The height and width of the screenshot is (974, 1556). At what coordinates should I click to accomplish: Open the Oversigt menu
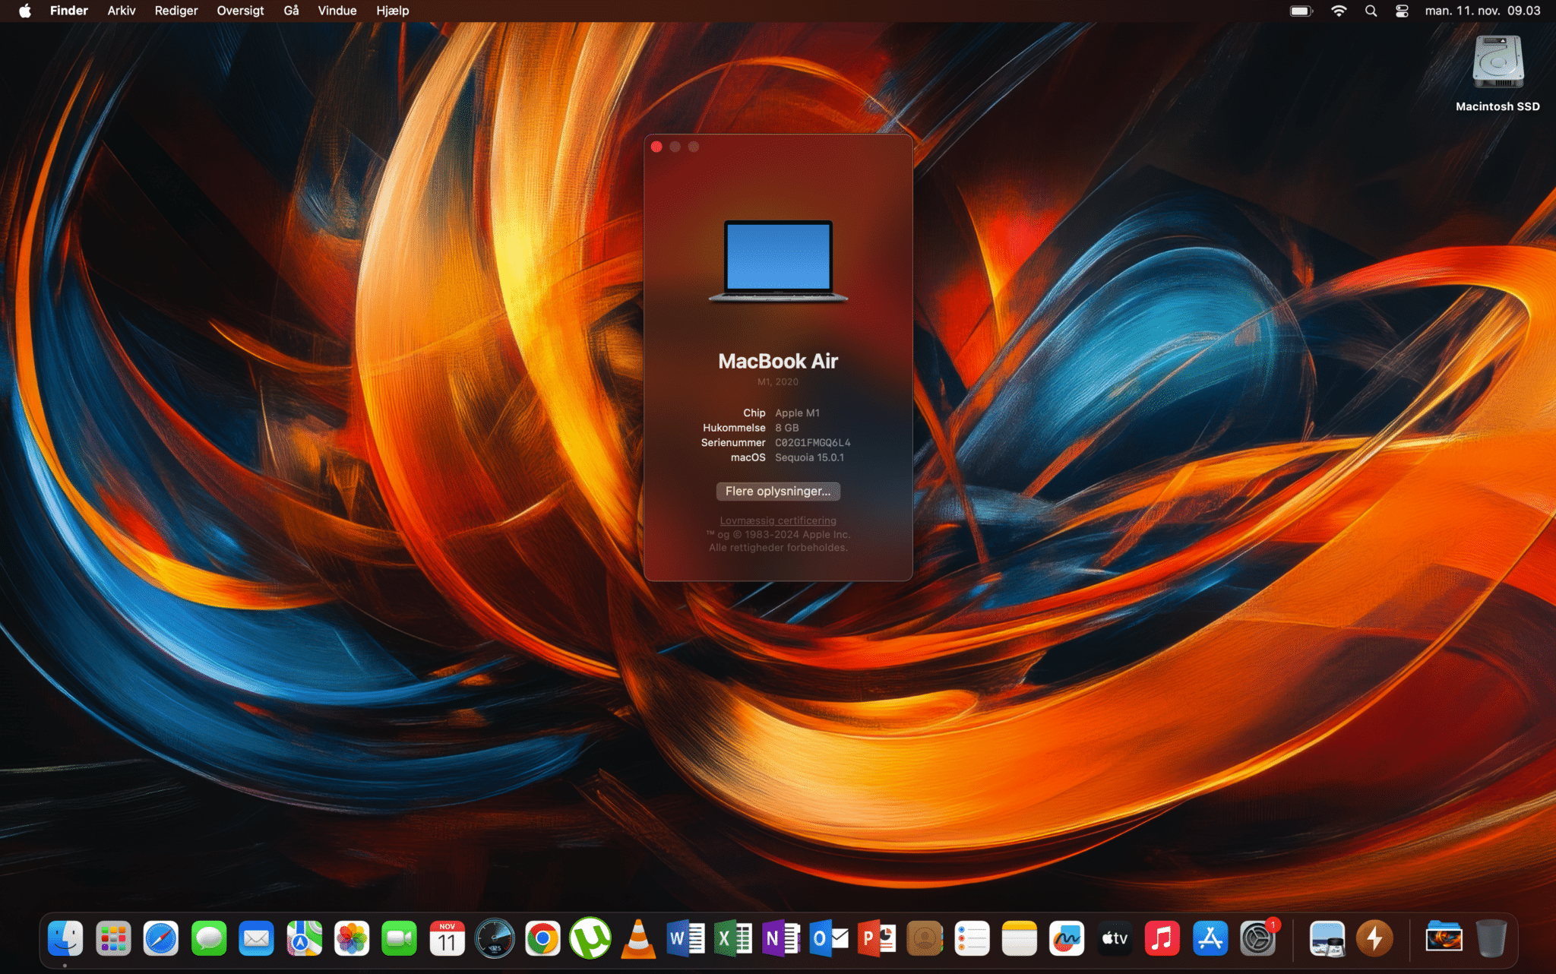[x=240, y=11]
